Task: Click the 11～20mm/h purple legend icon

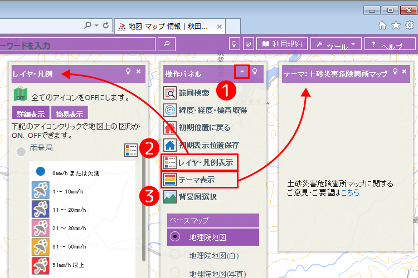Action: pyautogui.click(x=41, y=209)
